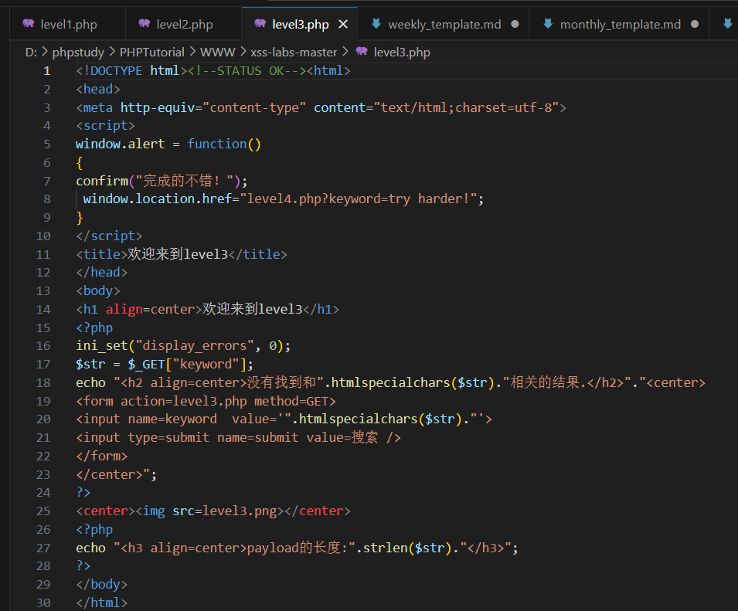Click line number 17 in gutter
Screen dimensions: 738x611
point(43,365)
